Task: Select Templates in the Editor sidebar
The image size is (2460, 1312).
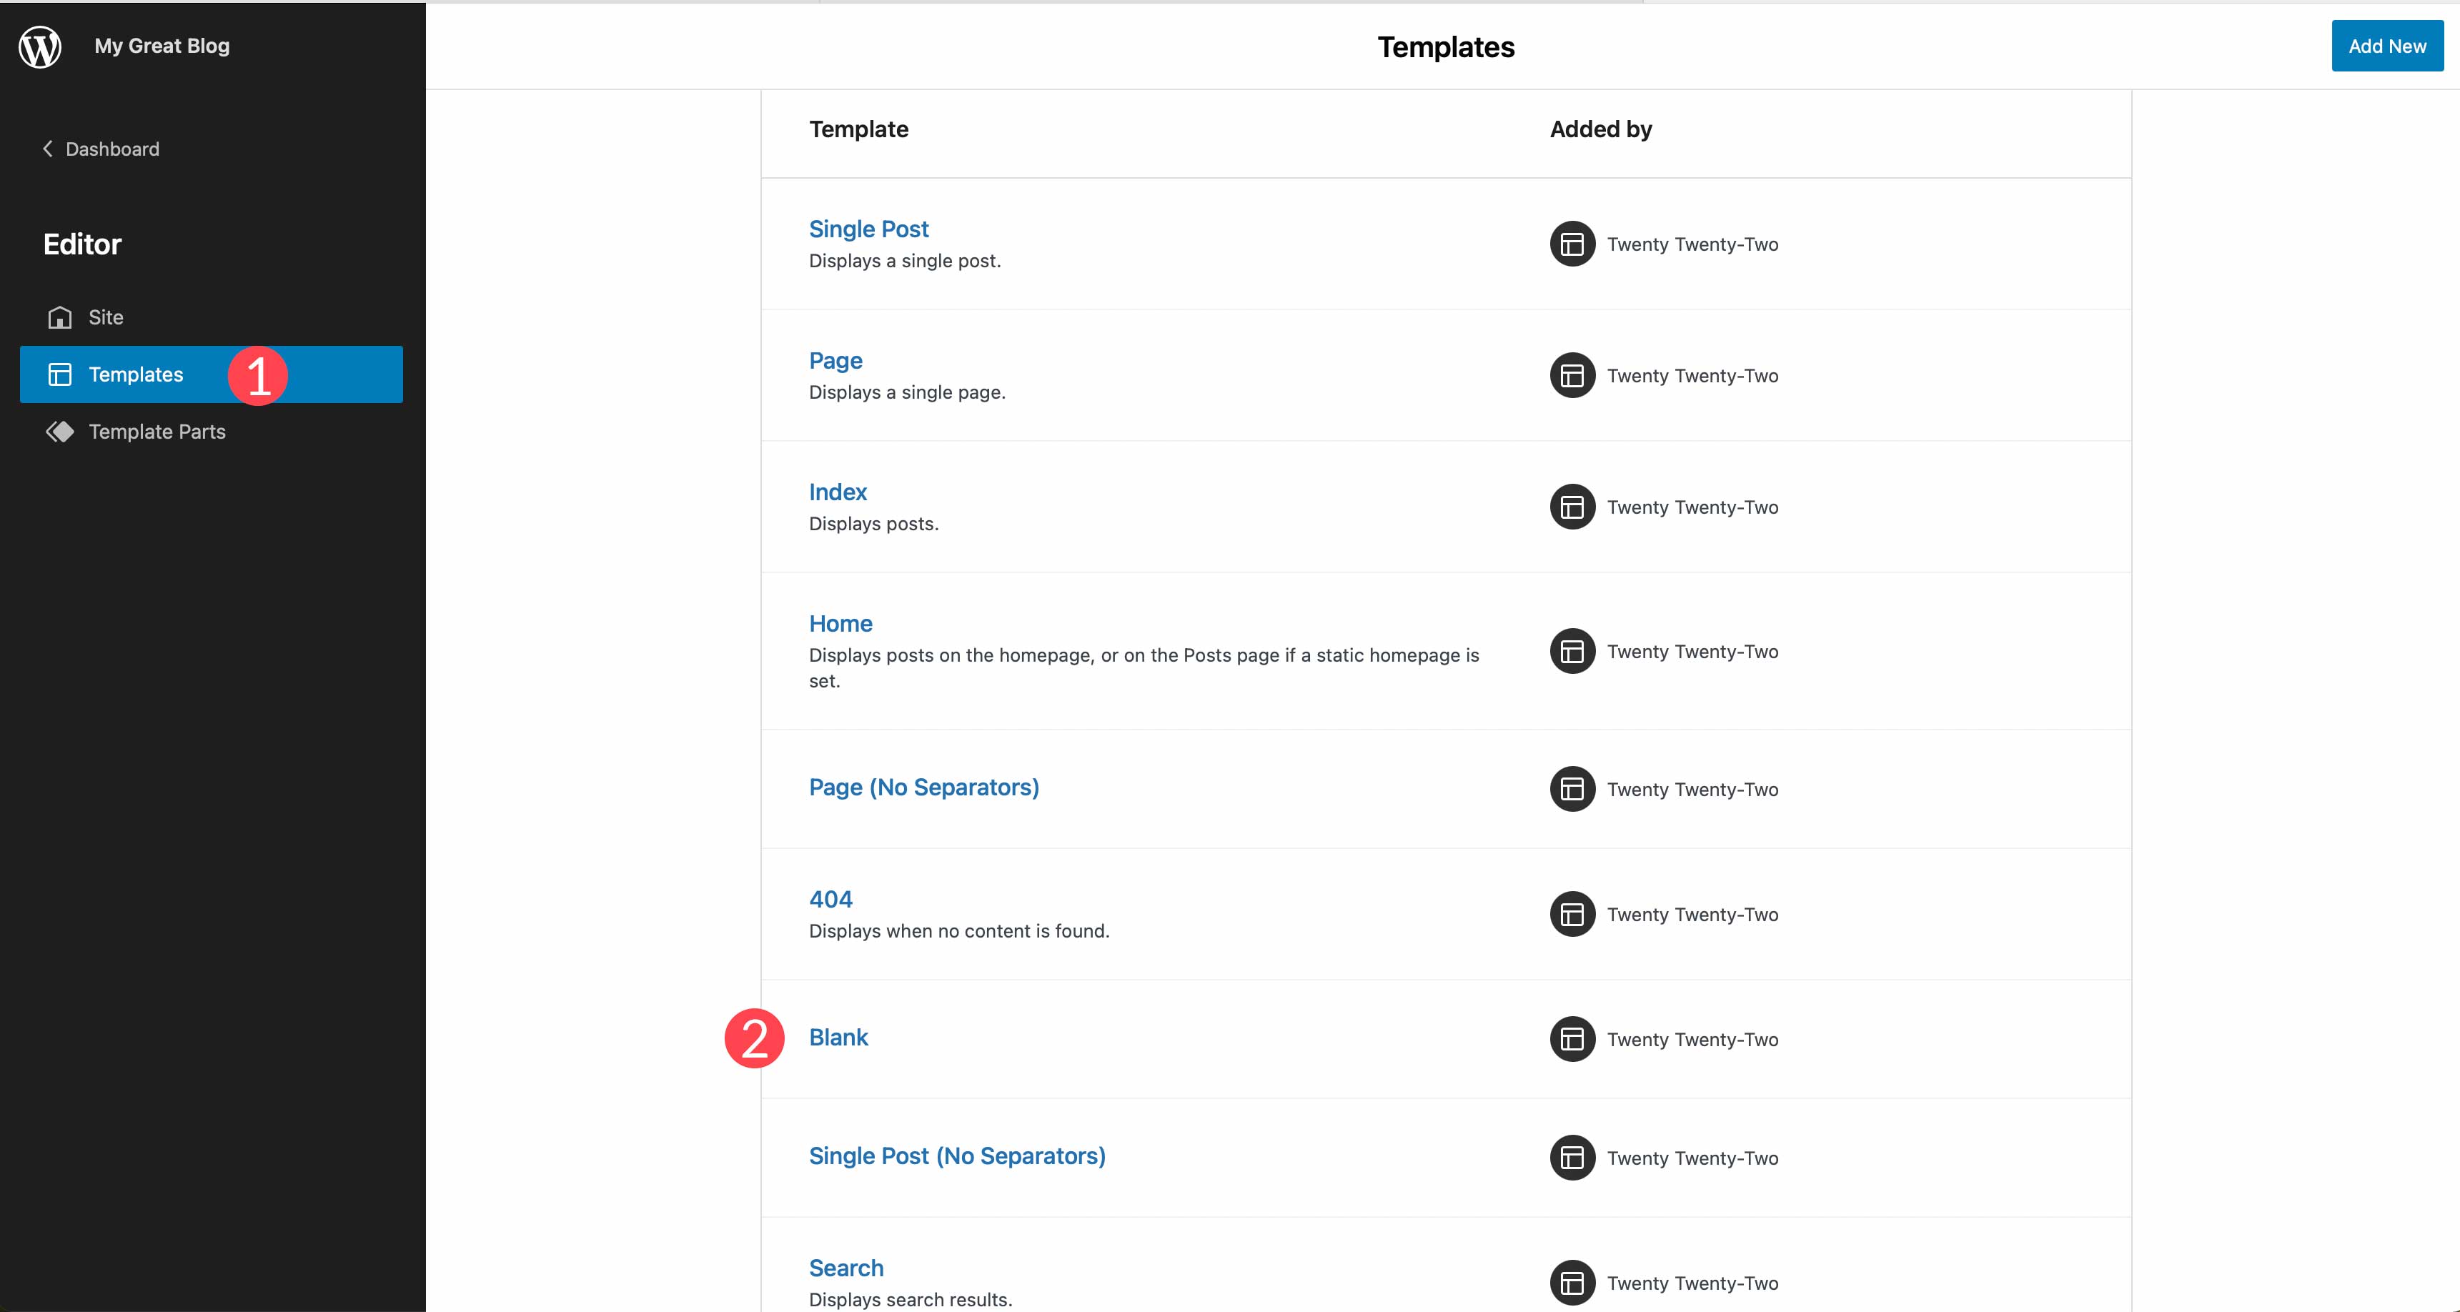Action: tap(136, 374)
